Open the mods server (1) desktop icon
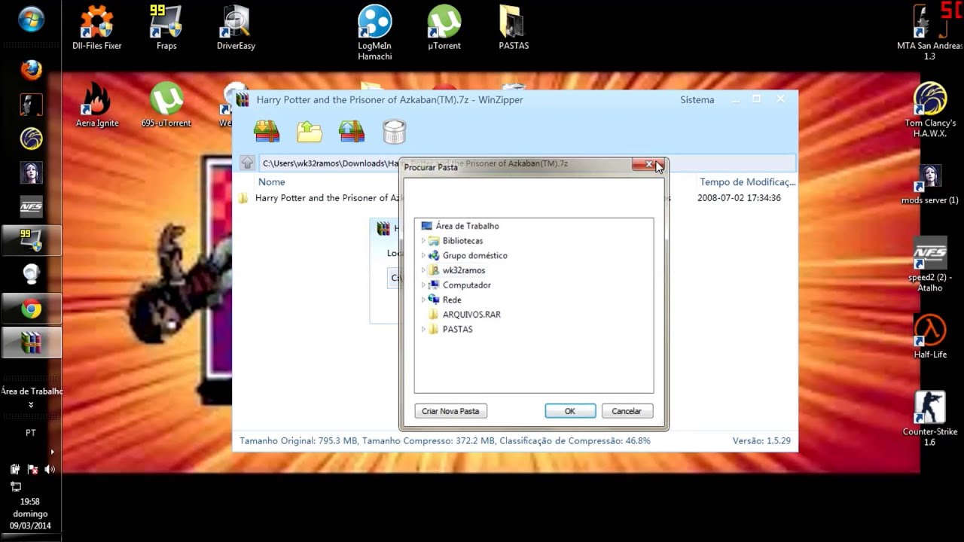 click(x=930, y=185)
